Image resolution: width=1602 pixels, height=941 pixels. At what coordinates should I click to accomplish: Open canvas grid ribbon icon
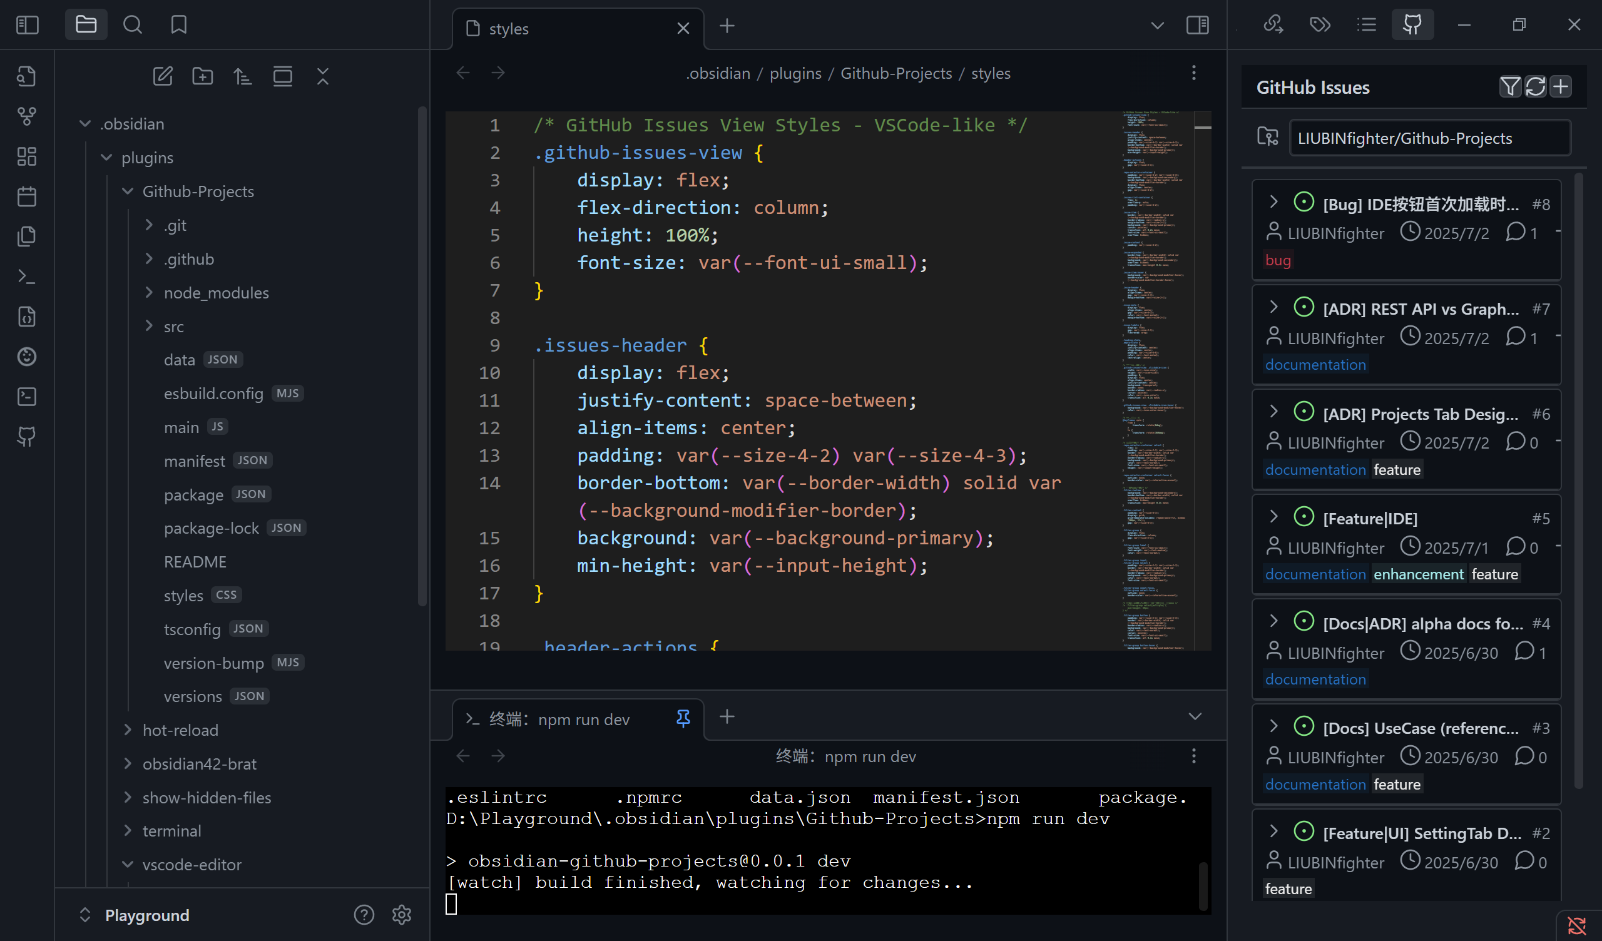pyautogui.click(x=27, y=156)
